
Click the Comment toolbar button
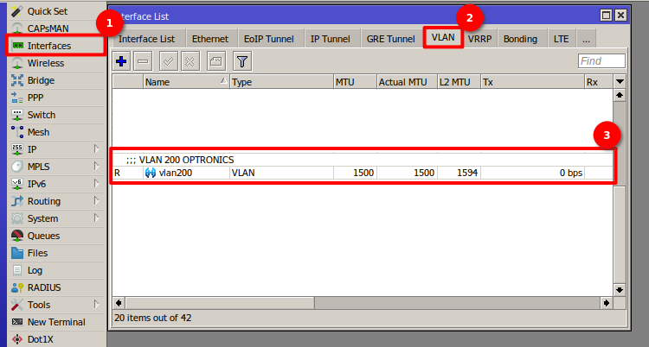[x=215, y=61]
